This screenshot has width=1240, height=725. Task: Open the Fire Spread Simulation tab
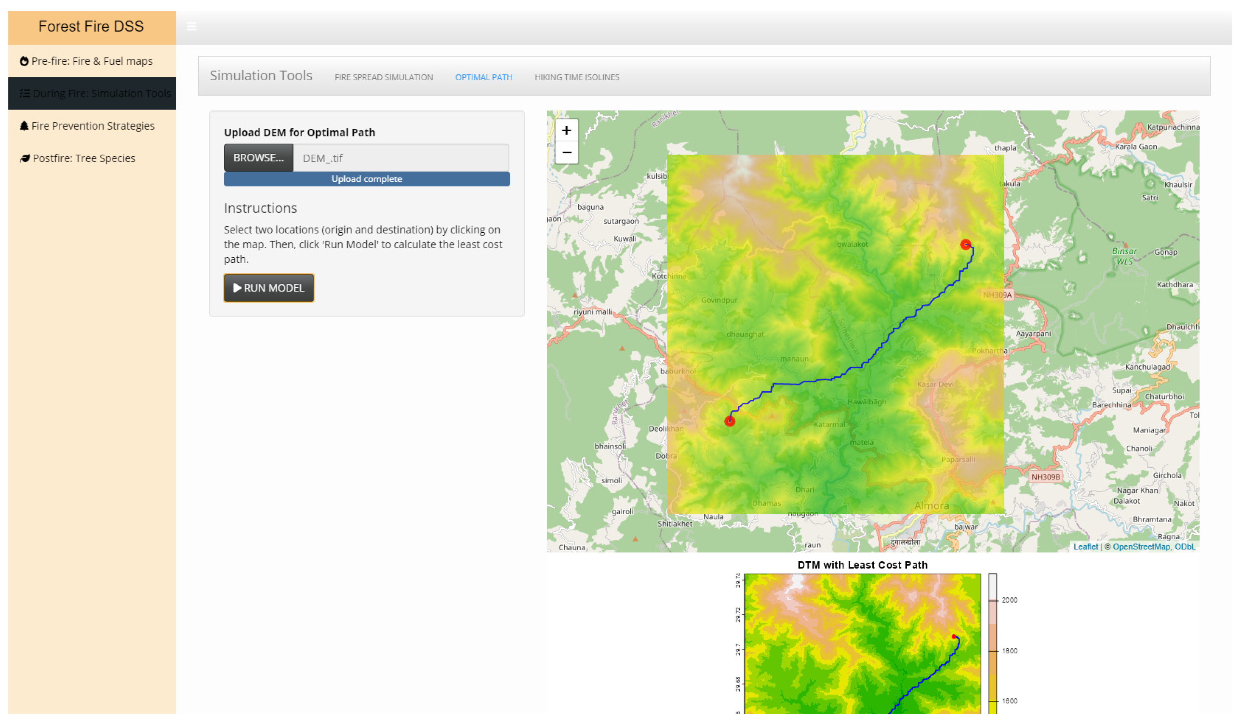384,77
